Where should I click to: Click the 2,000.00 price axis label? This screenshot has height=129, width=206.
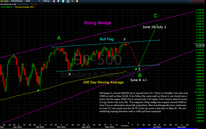tap(200, 83)
